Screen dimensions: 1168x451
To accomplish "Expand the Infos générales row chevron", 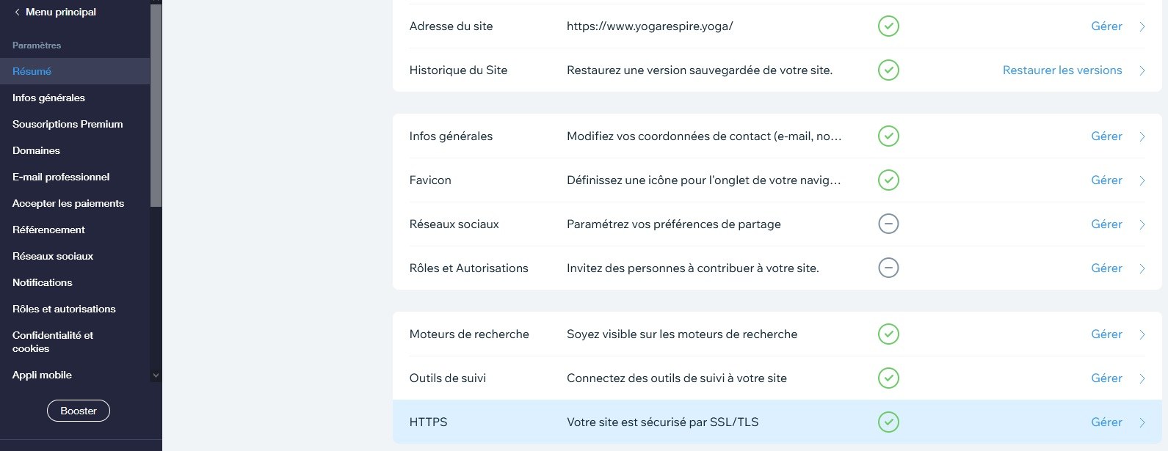I will [1142, 136].
